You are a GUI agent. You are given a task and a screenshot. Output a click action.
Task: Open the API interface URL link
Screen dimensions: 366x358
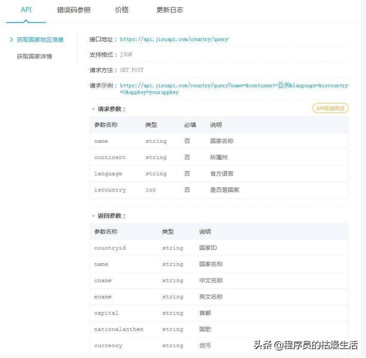(174, 39)
